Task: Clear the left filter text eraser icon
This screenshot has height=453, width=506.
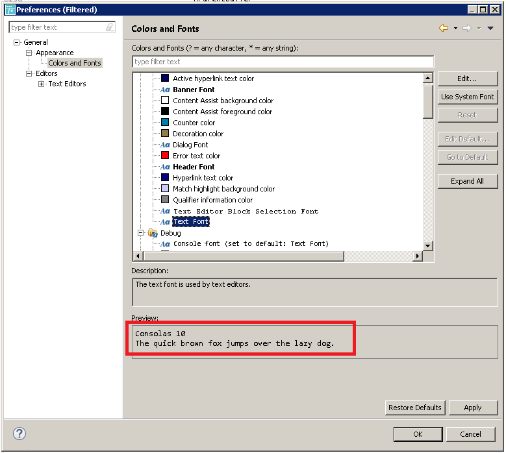Action: [x=110, y=27]
